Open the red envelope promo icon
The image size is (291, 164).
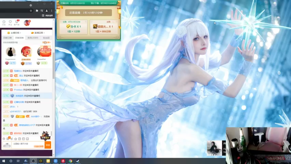[45, 51]
